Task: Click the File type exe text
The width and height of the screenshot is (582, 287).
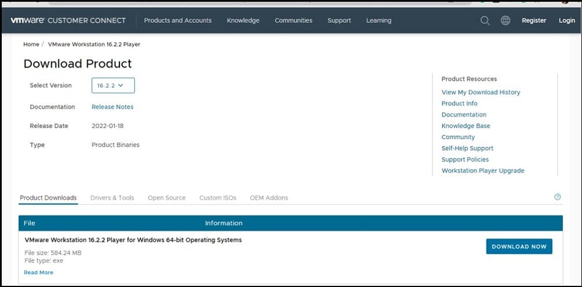Action: point(44,261)
